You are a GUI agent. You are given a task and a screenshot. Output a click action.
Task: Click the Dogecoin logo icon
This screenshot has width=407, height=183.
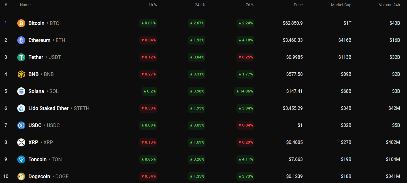21,176
